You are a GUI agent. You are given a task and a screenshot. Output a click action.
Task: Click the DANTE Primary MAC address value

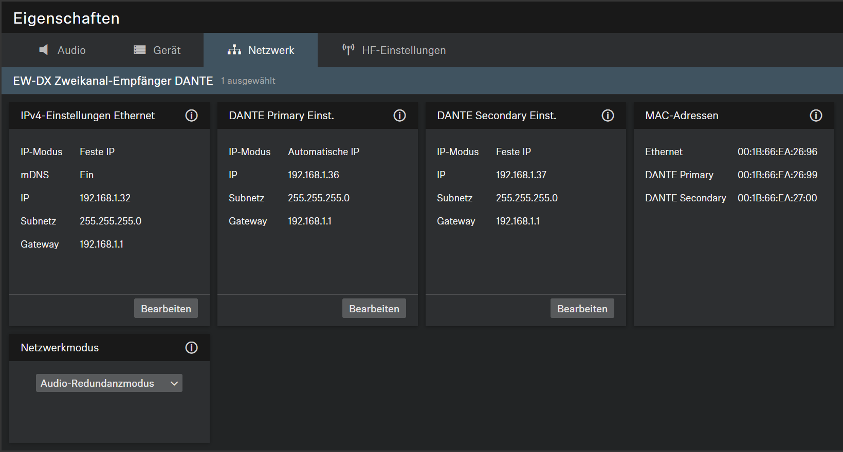point(777,175)
